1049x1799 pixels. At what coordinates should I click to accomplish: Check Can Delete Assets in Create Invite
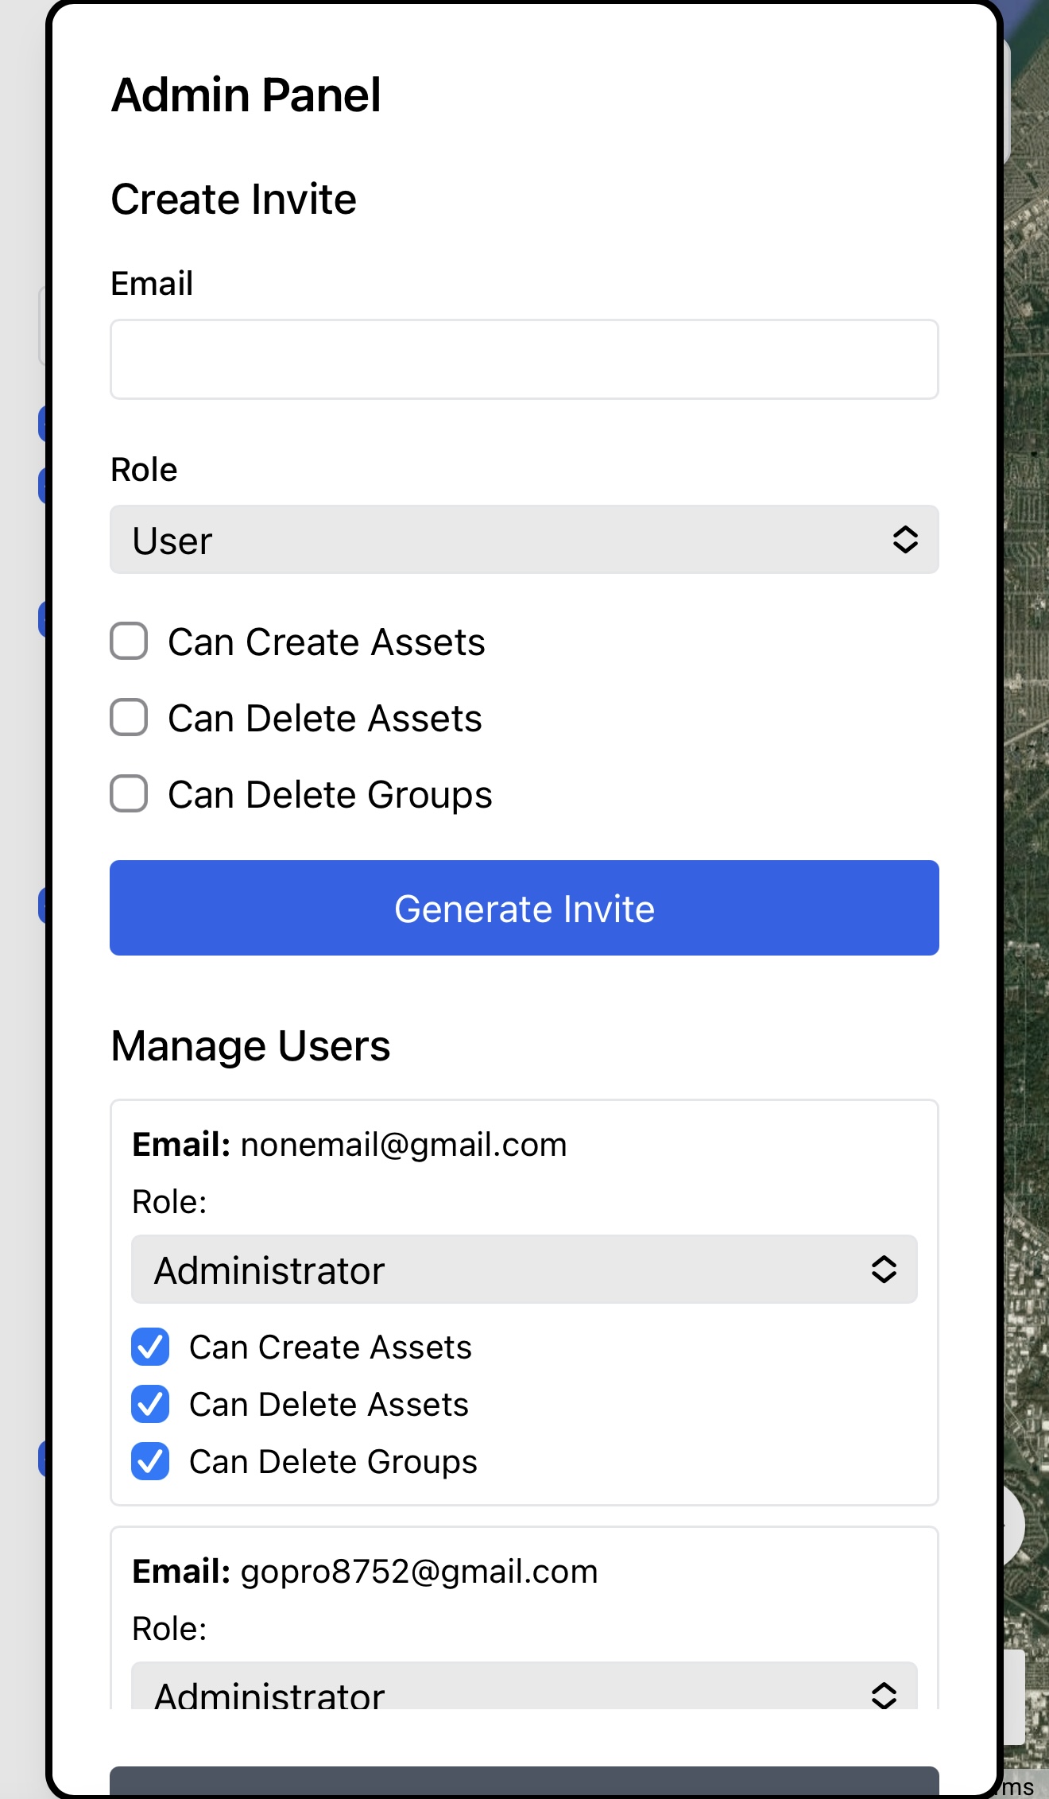coord(129,718)
